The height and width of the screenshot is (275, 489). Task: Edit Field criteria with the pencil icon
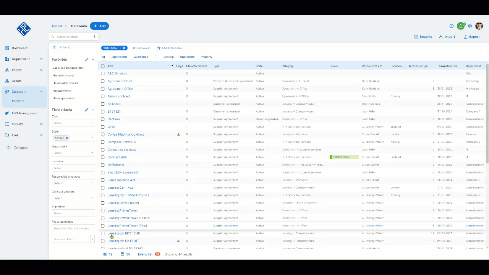[87, 110]
